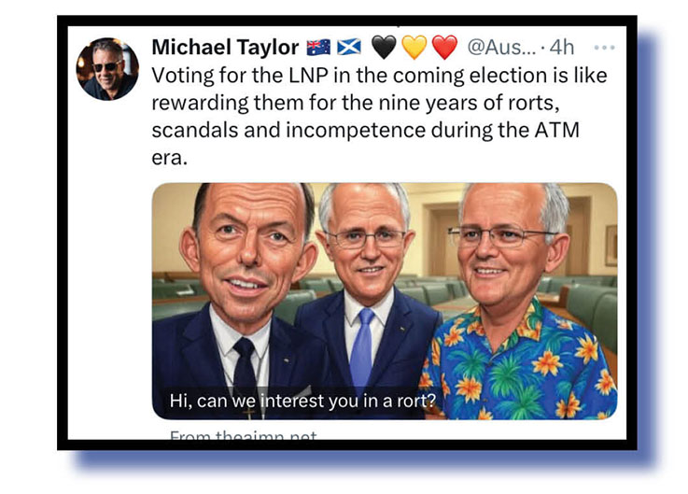Open the three-dot more options menu
The image size is (688, 494).
click(x=604, y=48)
